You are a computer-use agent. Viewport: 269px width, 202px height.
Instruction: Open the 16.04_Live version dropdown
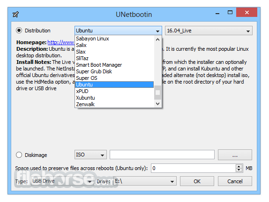tap(209, 31)
